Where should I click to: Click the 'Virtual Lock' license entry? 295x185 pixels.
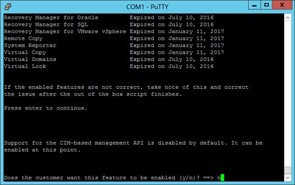(109, 66)
